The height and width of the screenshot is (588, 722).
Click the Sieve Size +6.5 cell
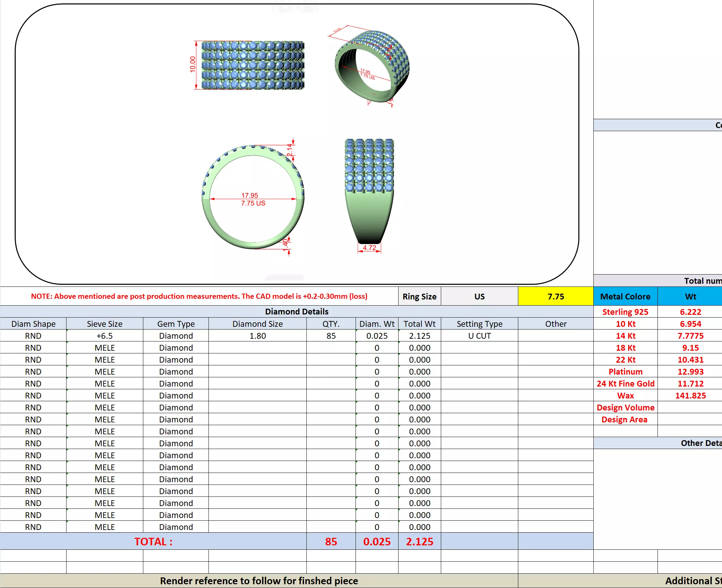(104, 336)
